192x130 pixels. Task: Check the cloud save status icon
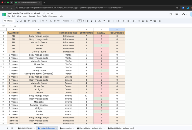(x=52, y=13)
